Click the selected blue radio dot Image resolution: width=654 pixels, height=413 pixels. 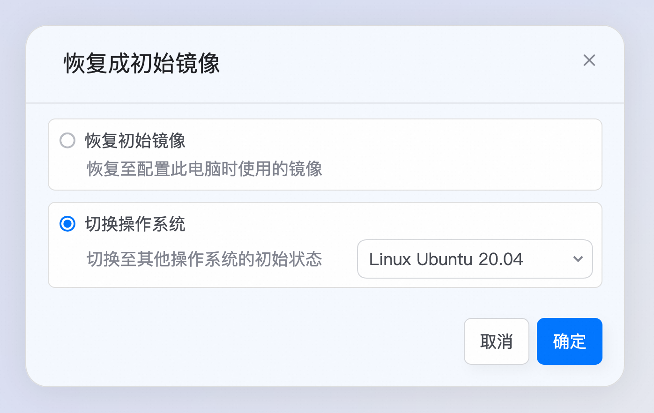67,224
